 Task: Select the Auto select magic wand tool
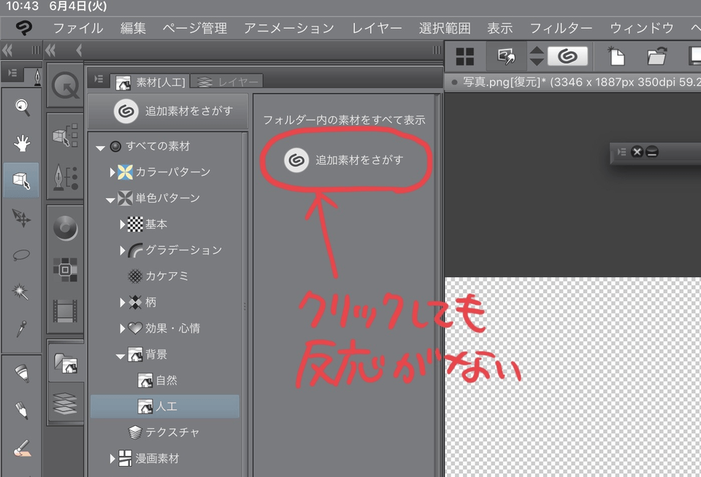22,292
